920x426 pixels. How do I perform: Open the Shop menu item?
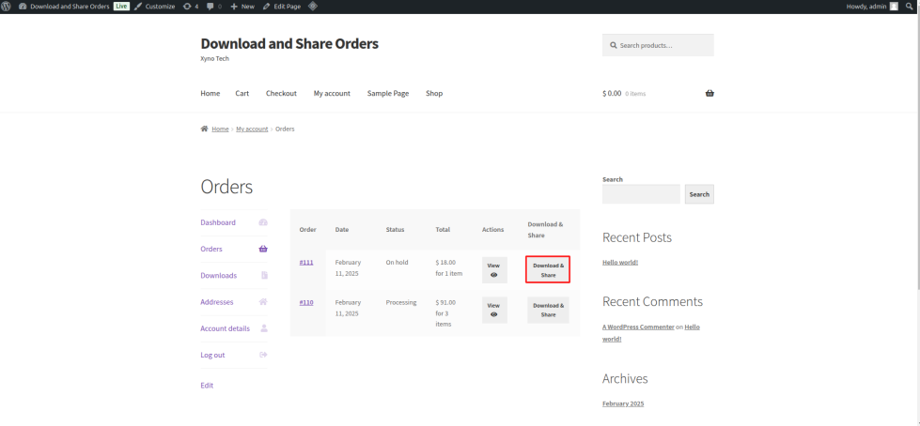433,93
